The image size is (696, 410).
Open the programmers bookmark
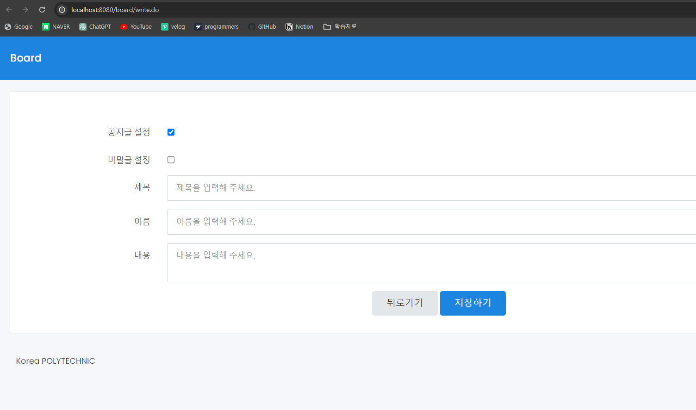[x=217, y=27]
